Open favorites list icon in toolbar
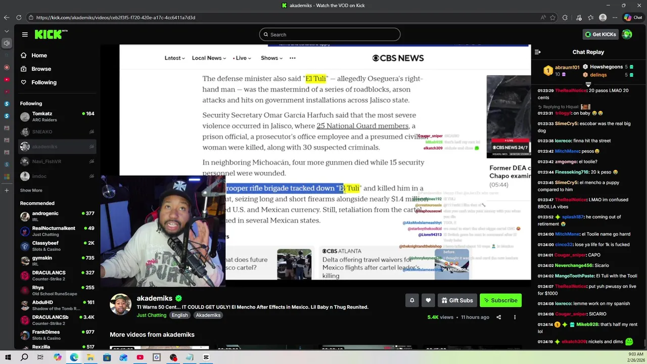The width and height of the screenshot is (647, 364). click(x=590, y=17)
